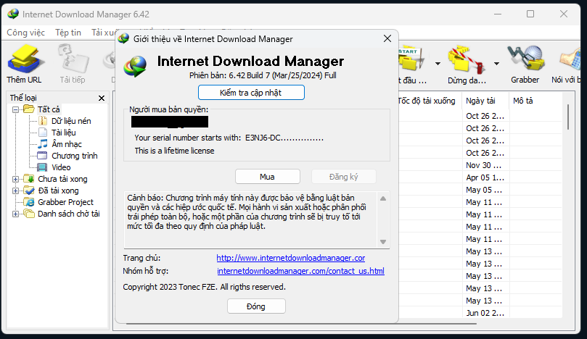Click the Dữ liệu nén archive icon
This screenshot has width=587, height=339.
pyautogui.click(x=43, y=121)
